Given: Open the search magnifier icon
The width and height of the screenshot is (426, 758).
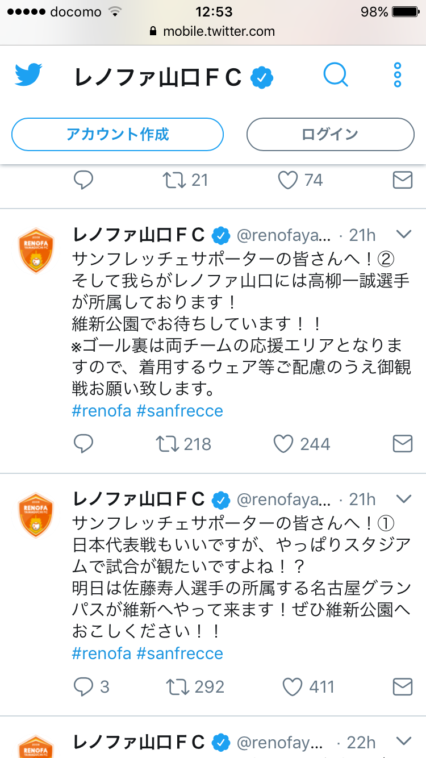Looking at the screenshot, I should (336, 75).
